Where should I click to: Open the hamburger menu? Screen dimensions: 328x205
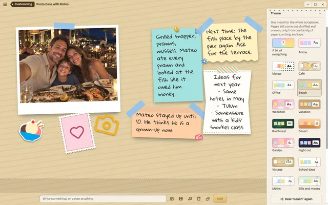5,4
